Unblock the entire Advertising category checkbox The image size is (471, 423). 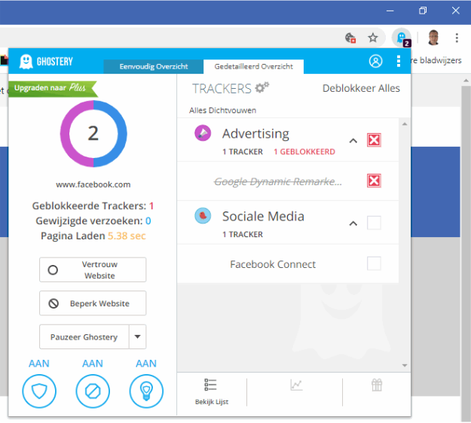[374, 140]
